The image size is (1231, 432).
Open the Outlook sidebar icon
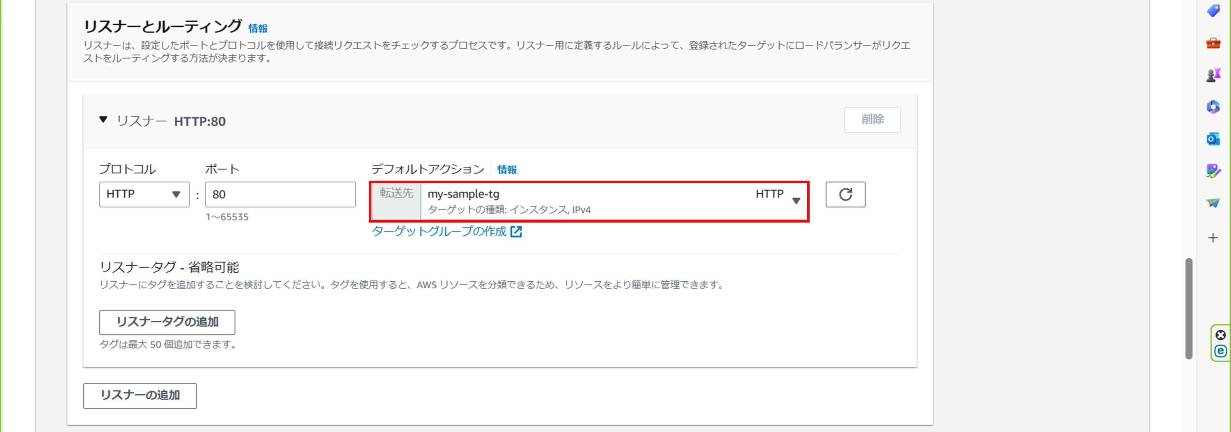pos(1213,139)
